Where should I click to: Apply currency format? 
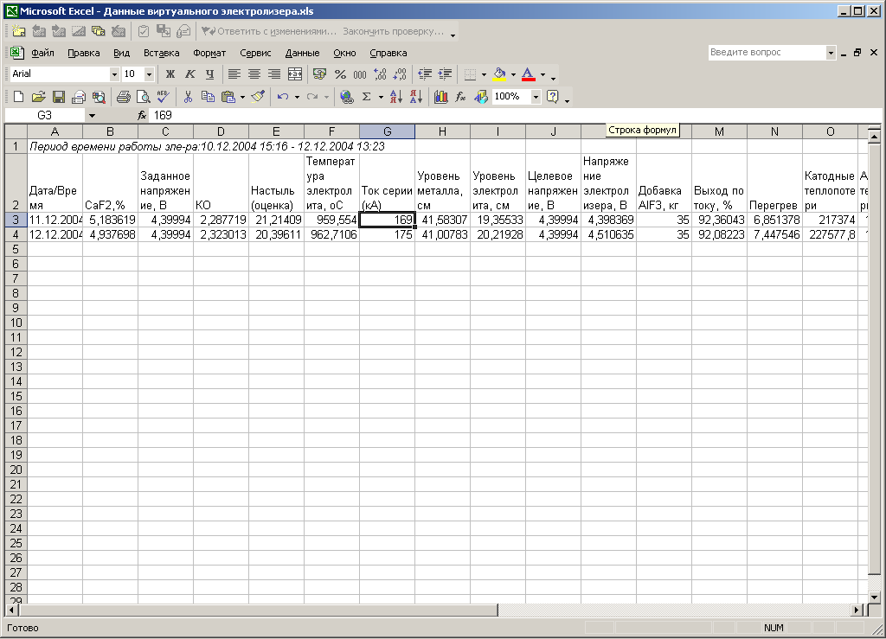click(320, 74)
